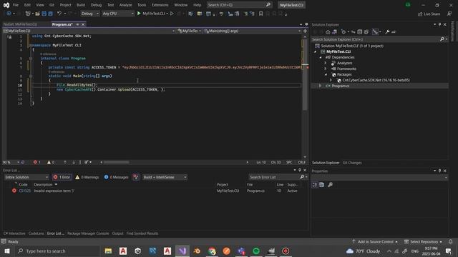Open the Build menu
458x257 pixels.
click(81, 5)
